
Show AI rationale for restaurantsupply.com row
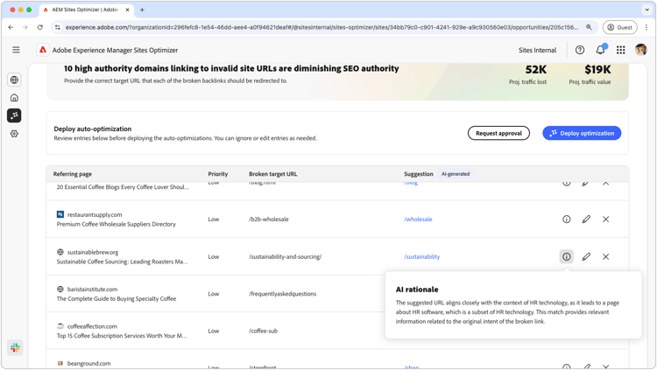(x=567, y=220)
